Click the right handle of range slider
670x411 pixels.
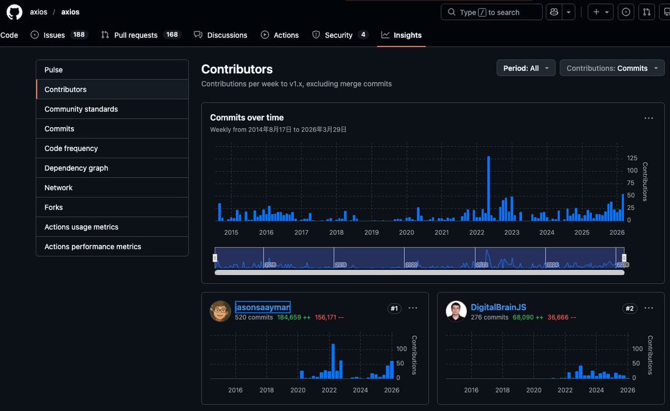click(x=624, y=258)
